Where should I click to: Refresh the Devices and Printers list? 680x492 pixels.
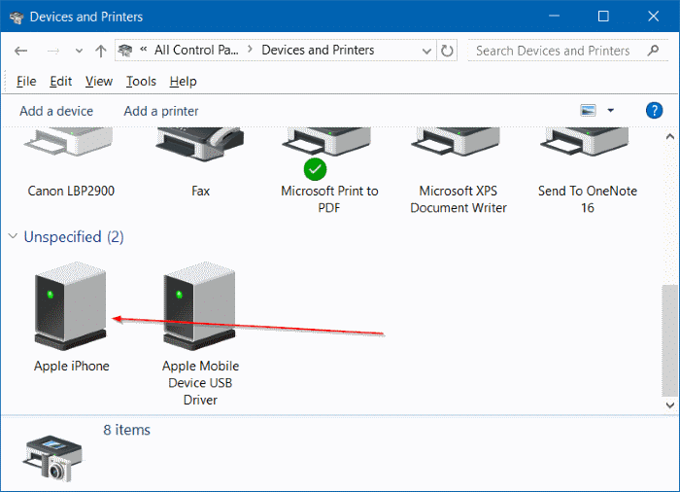pyautogui.click(x=447, y=51)
